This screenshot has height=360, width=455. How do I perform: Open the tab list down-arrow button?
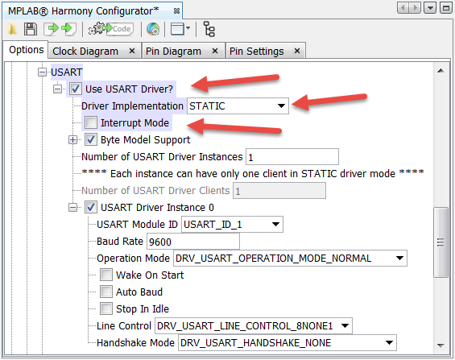click(430, 7)
